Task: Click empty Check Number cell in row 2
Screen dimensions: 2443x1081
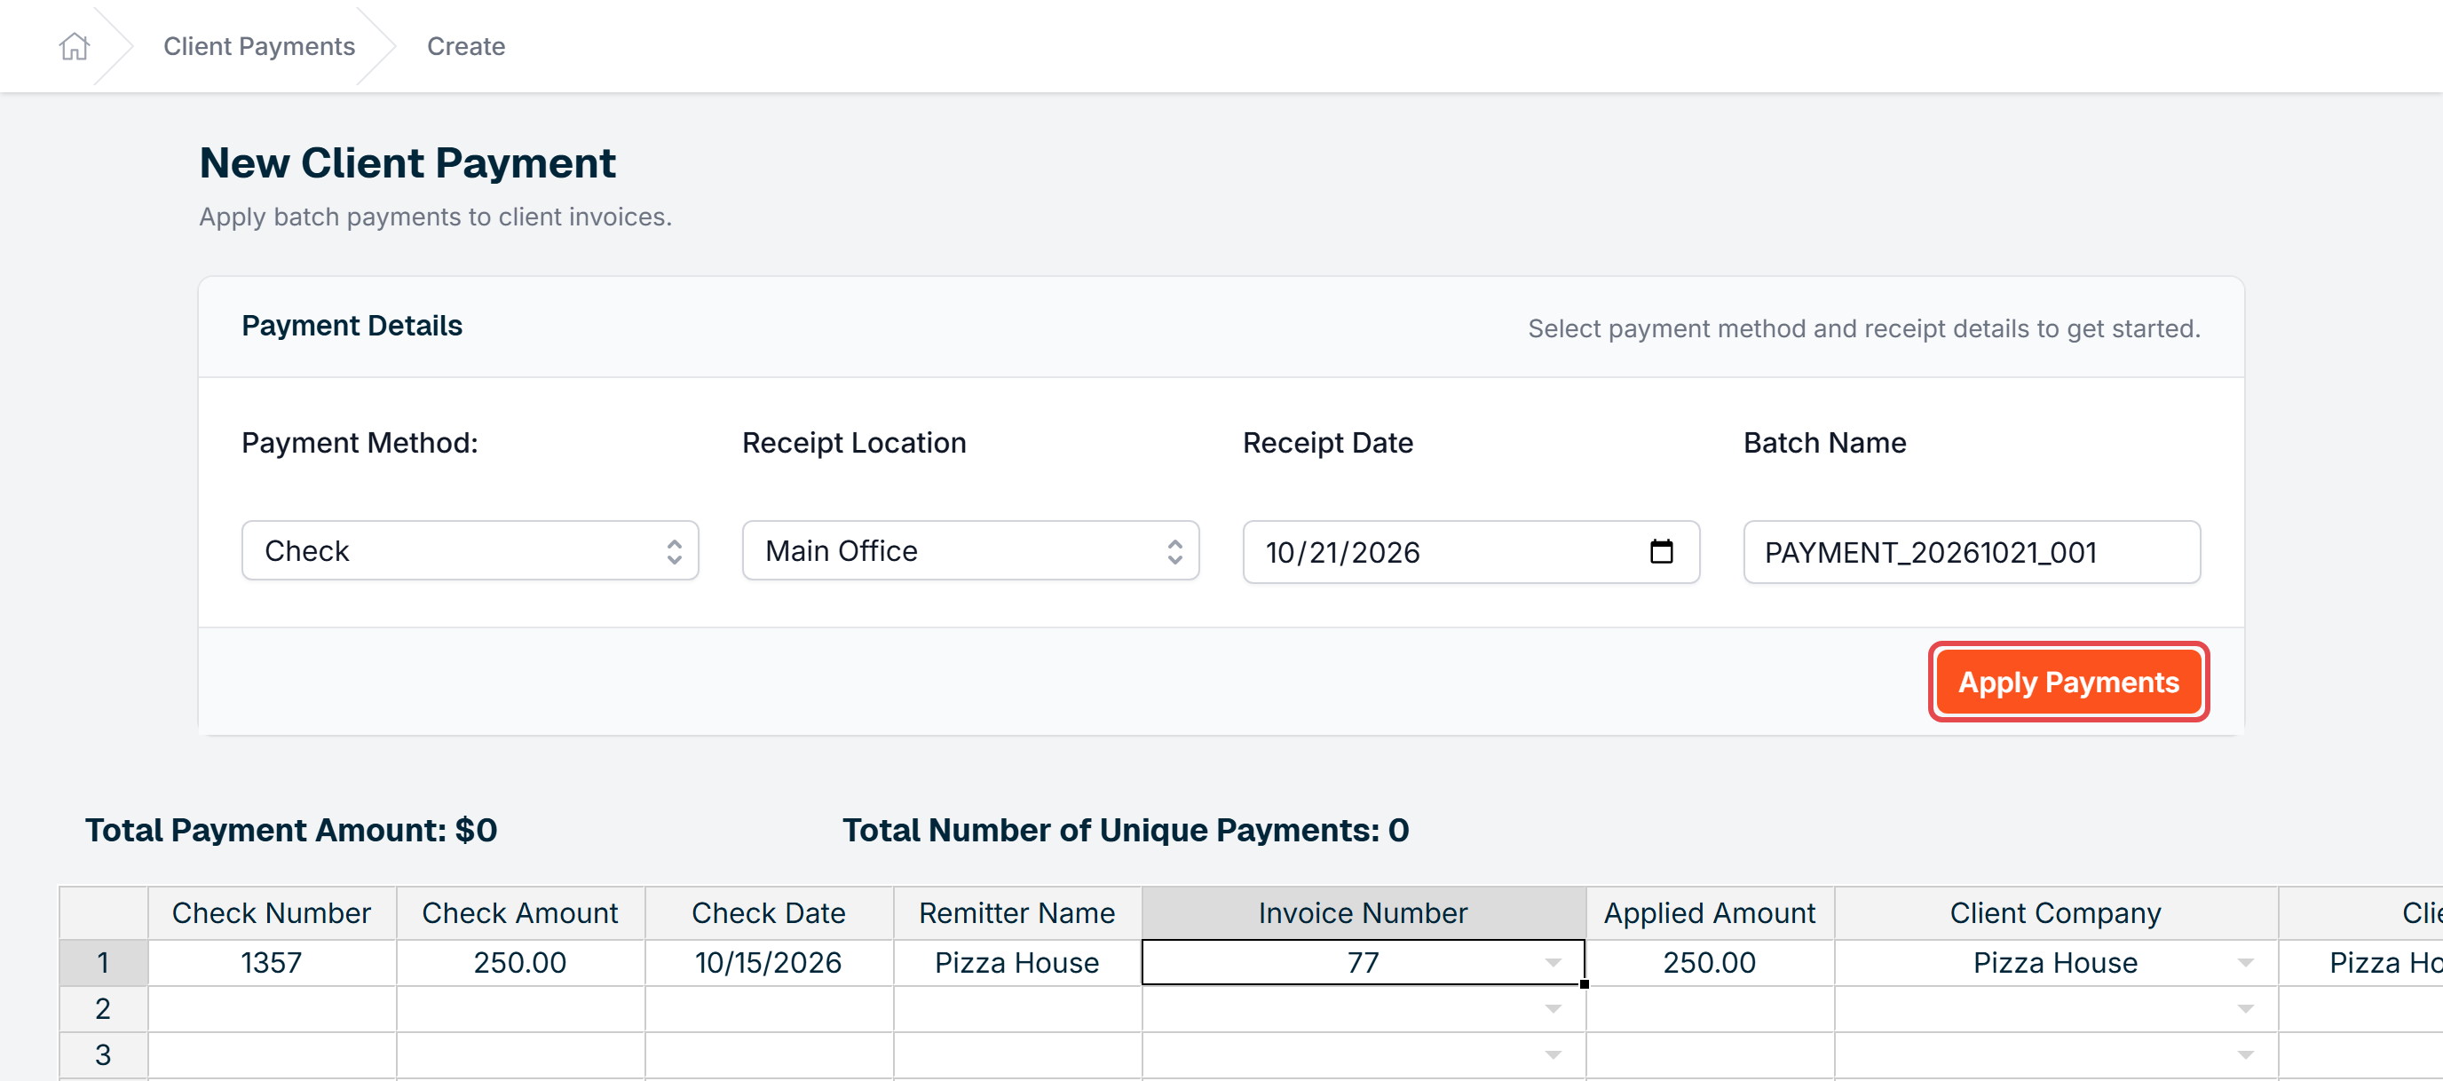Action: pyautogui.click(x=272, y=1009)
